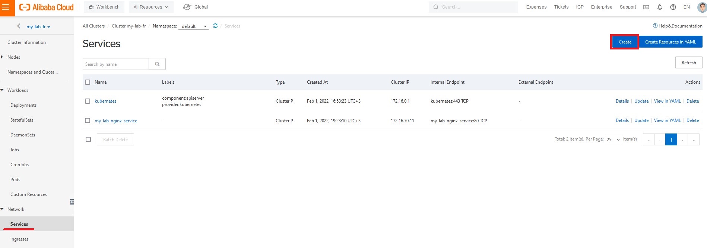The width and height of the screenshot is (707, 248).
Task: View kubernetes service in YAML
Action: [x=668, y=101]
